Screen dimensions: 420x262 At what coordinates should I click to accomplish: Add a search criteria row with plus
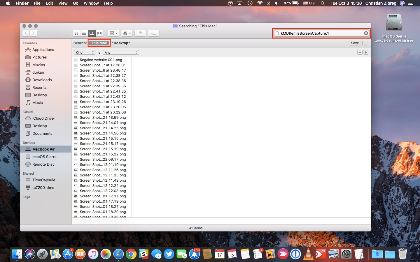(x=366, y=52)
